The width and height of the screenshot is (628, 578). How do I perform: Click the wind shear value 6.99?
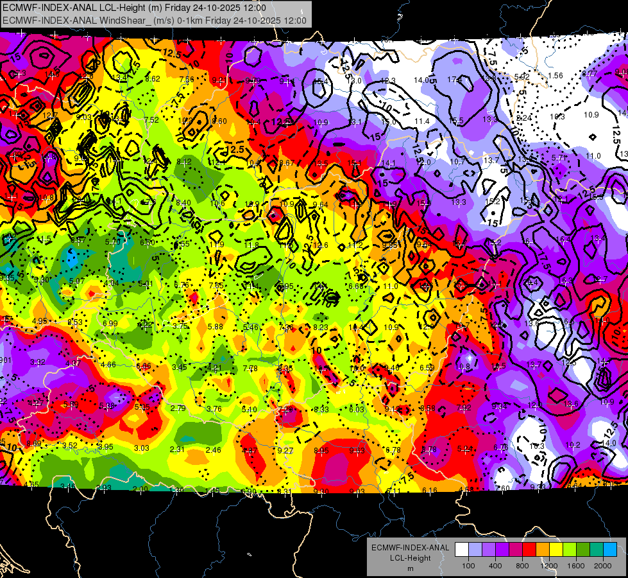coord(110,324)
